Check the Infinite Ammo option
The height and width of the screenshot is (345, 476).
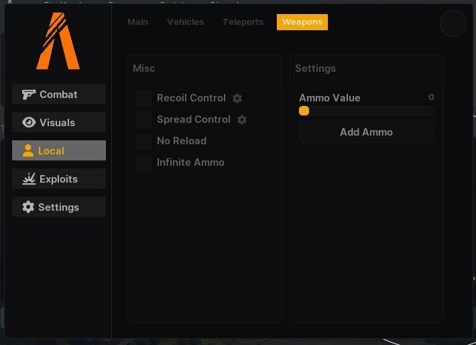pos(144,162)
